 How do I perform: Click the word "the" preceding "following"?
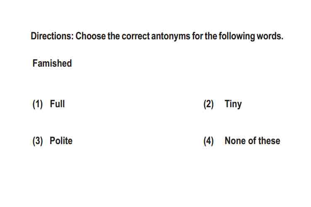pos(211,36)
